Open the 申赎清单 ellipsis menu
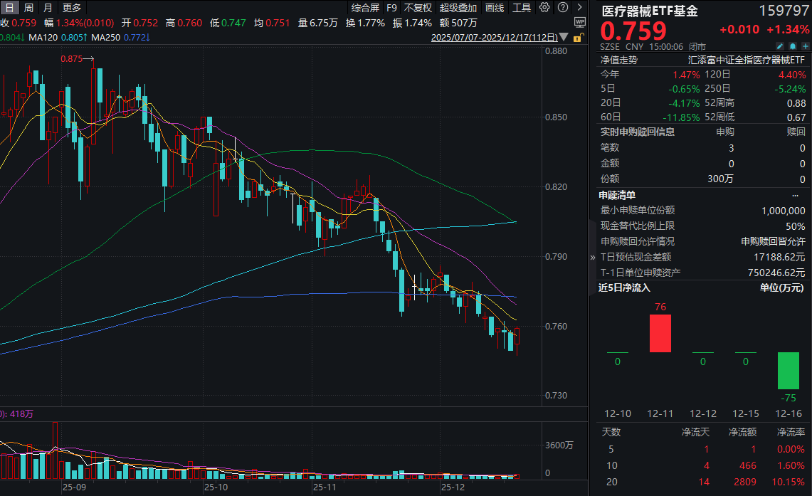The height and width of the screenshot is (496, 812). coord(795,196)
